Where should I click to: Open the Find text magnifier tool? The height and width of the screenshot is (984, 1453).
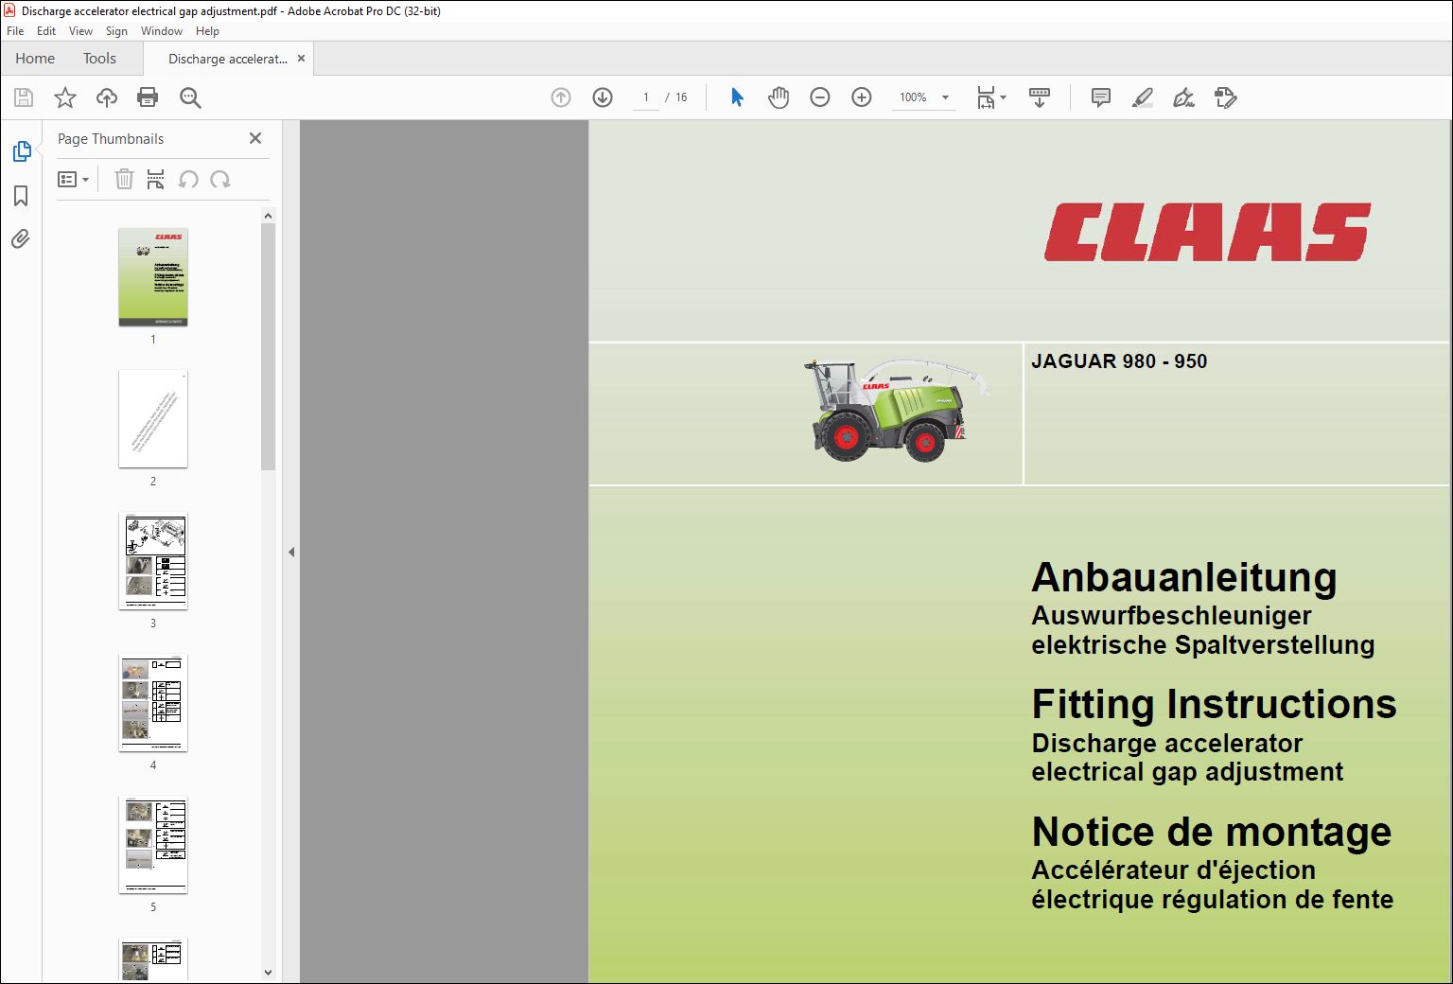tap(190, 97)
